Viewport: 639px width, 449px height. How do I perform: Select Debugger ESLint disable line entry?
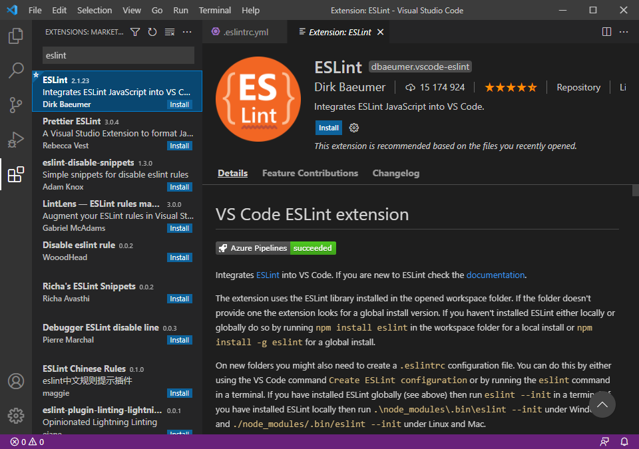[117, 339]
